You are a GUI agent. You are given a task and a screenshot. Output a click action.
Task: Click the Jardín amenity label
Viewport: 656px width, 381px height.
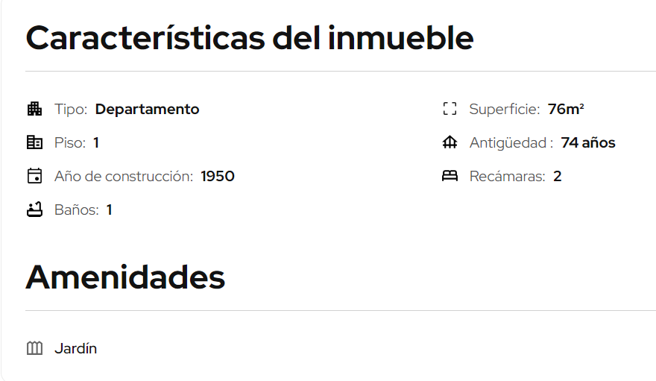point(76,348)
